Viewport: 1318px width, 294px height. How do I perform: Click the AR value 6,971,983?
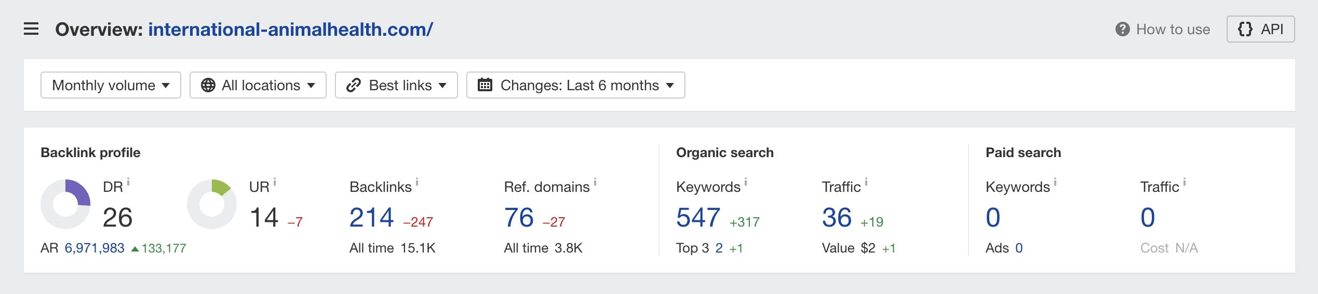[95, 248]
